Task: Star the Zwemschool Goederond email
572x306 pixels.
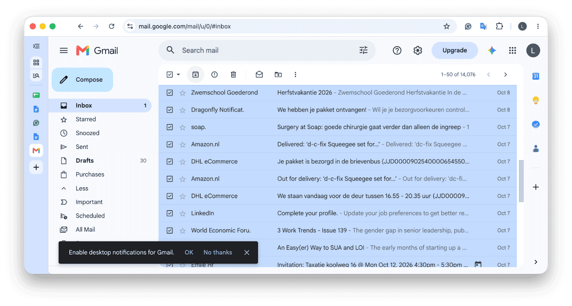Action: coord(183,93)
